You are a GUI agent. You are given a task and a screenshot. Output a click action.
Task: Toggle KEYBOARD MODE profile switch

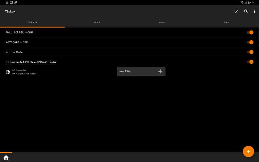[250, 42]
